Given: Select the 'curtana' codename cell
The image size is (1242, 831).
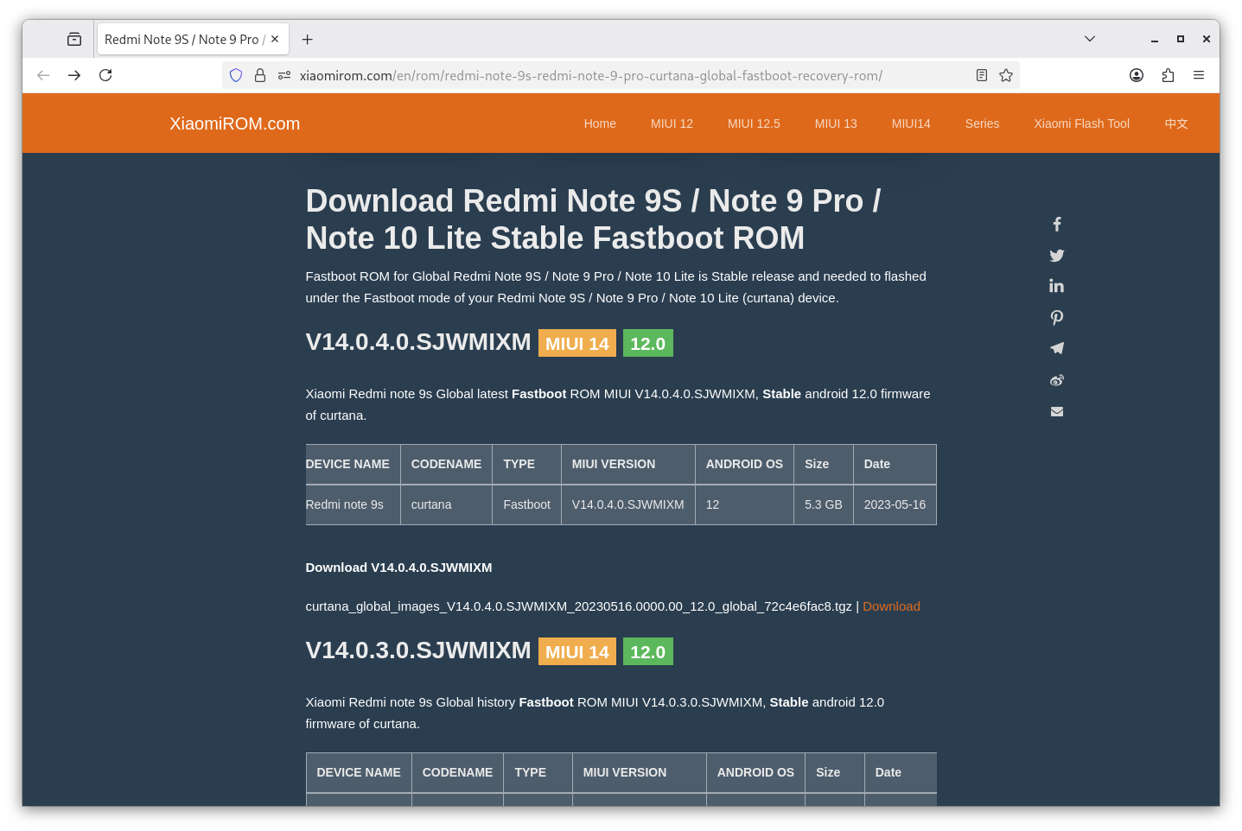Looking at the screenshot, I should pos(446,504).
